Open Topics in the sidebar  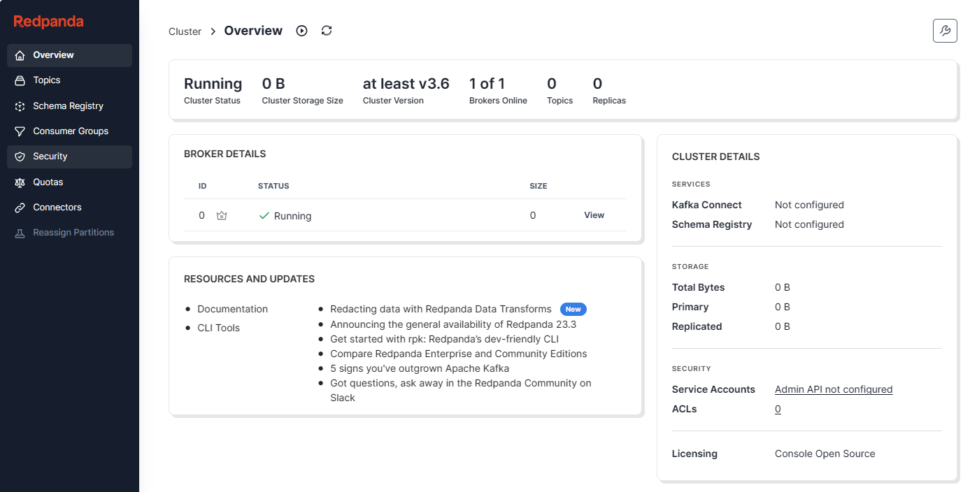coord(47,80)
